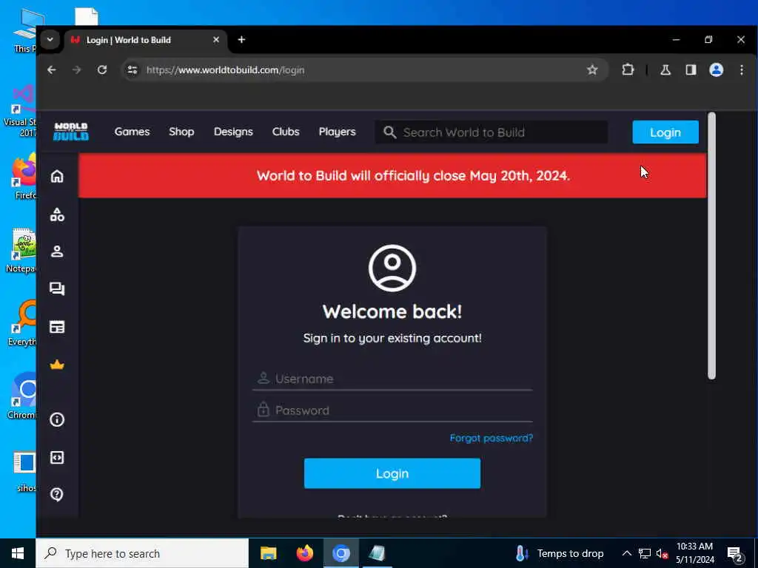Submit the form with the Login button
Viewport: 758px width, 568px height.
[x=392, y=473]
